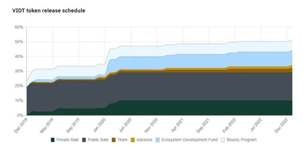The width and height of the screenshot is (303, 148).
Task: Click the 40% y-axis label
Action: 19,57
